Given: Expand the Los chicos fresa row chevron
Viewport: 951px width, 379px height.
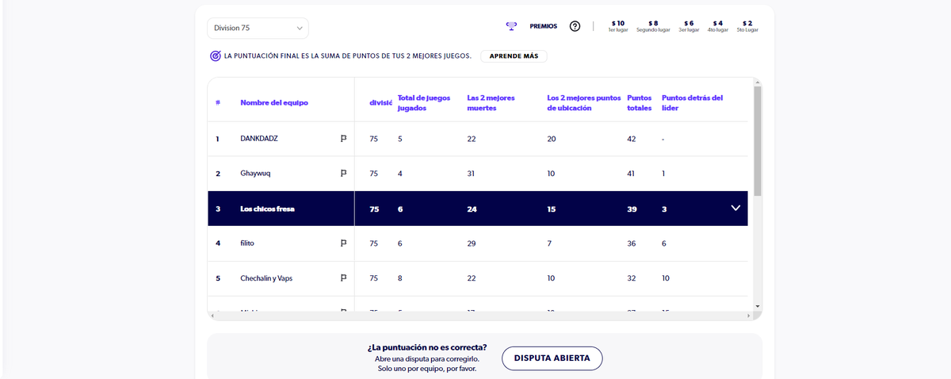Looking at the screenshot, I should 735,208.
